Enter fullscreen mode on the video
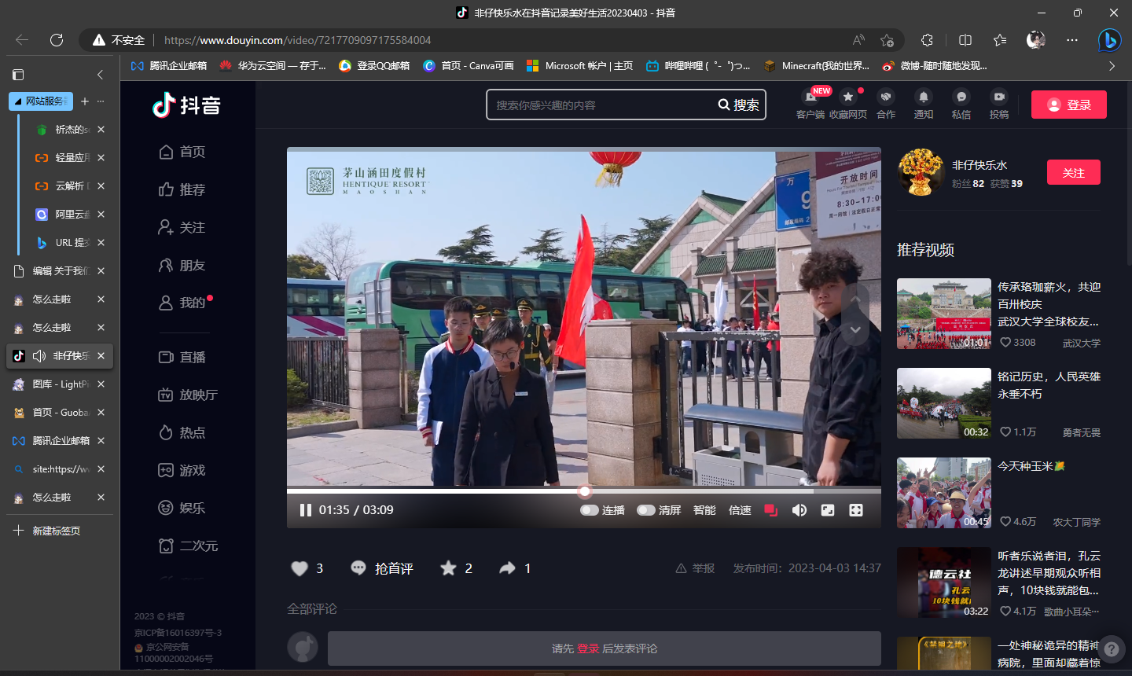 coord(856,510)
